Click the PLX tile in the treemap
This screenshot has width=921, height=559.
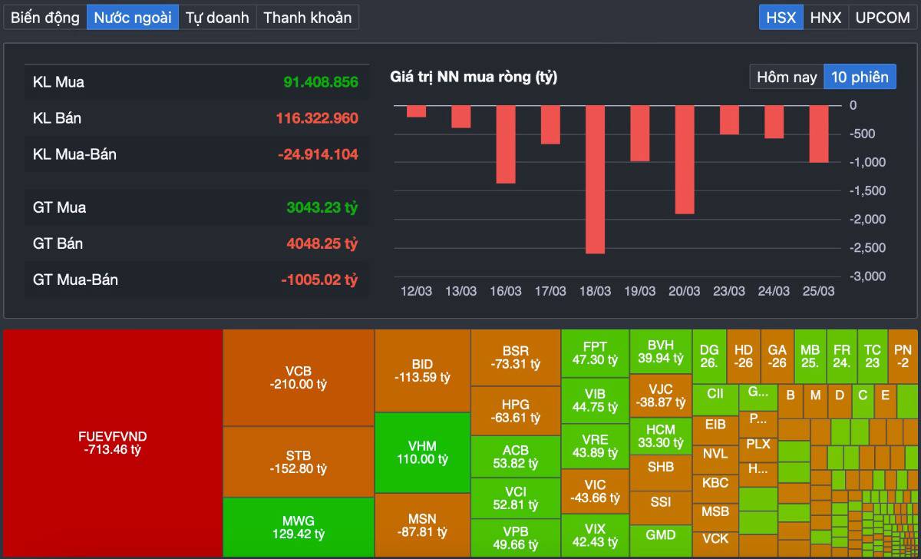tap(758, 444)
